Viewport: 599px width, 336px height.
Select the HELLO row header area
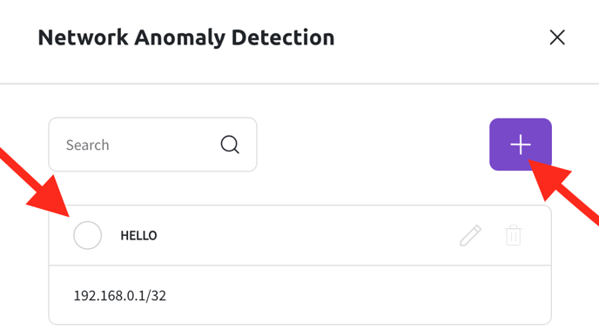click(x=299, y=235)
